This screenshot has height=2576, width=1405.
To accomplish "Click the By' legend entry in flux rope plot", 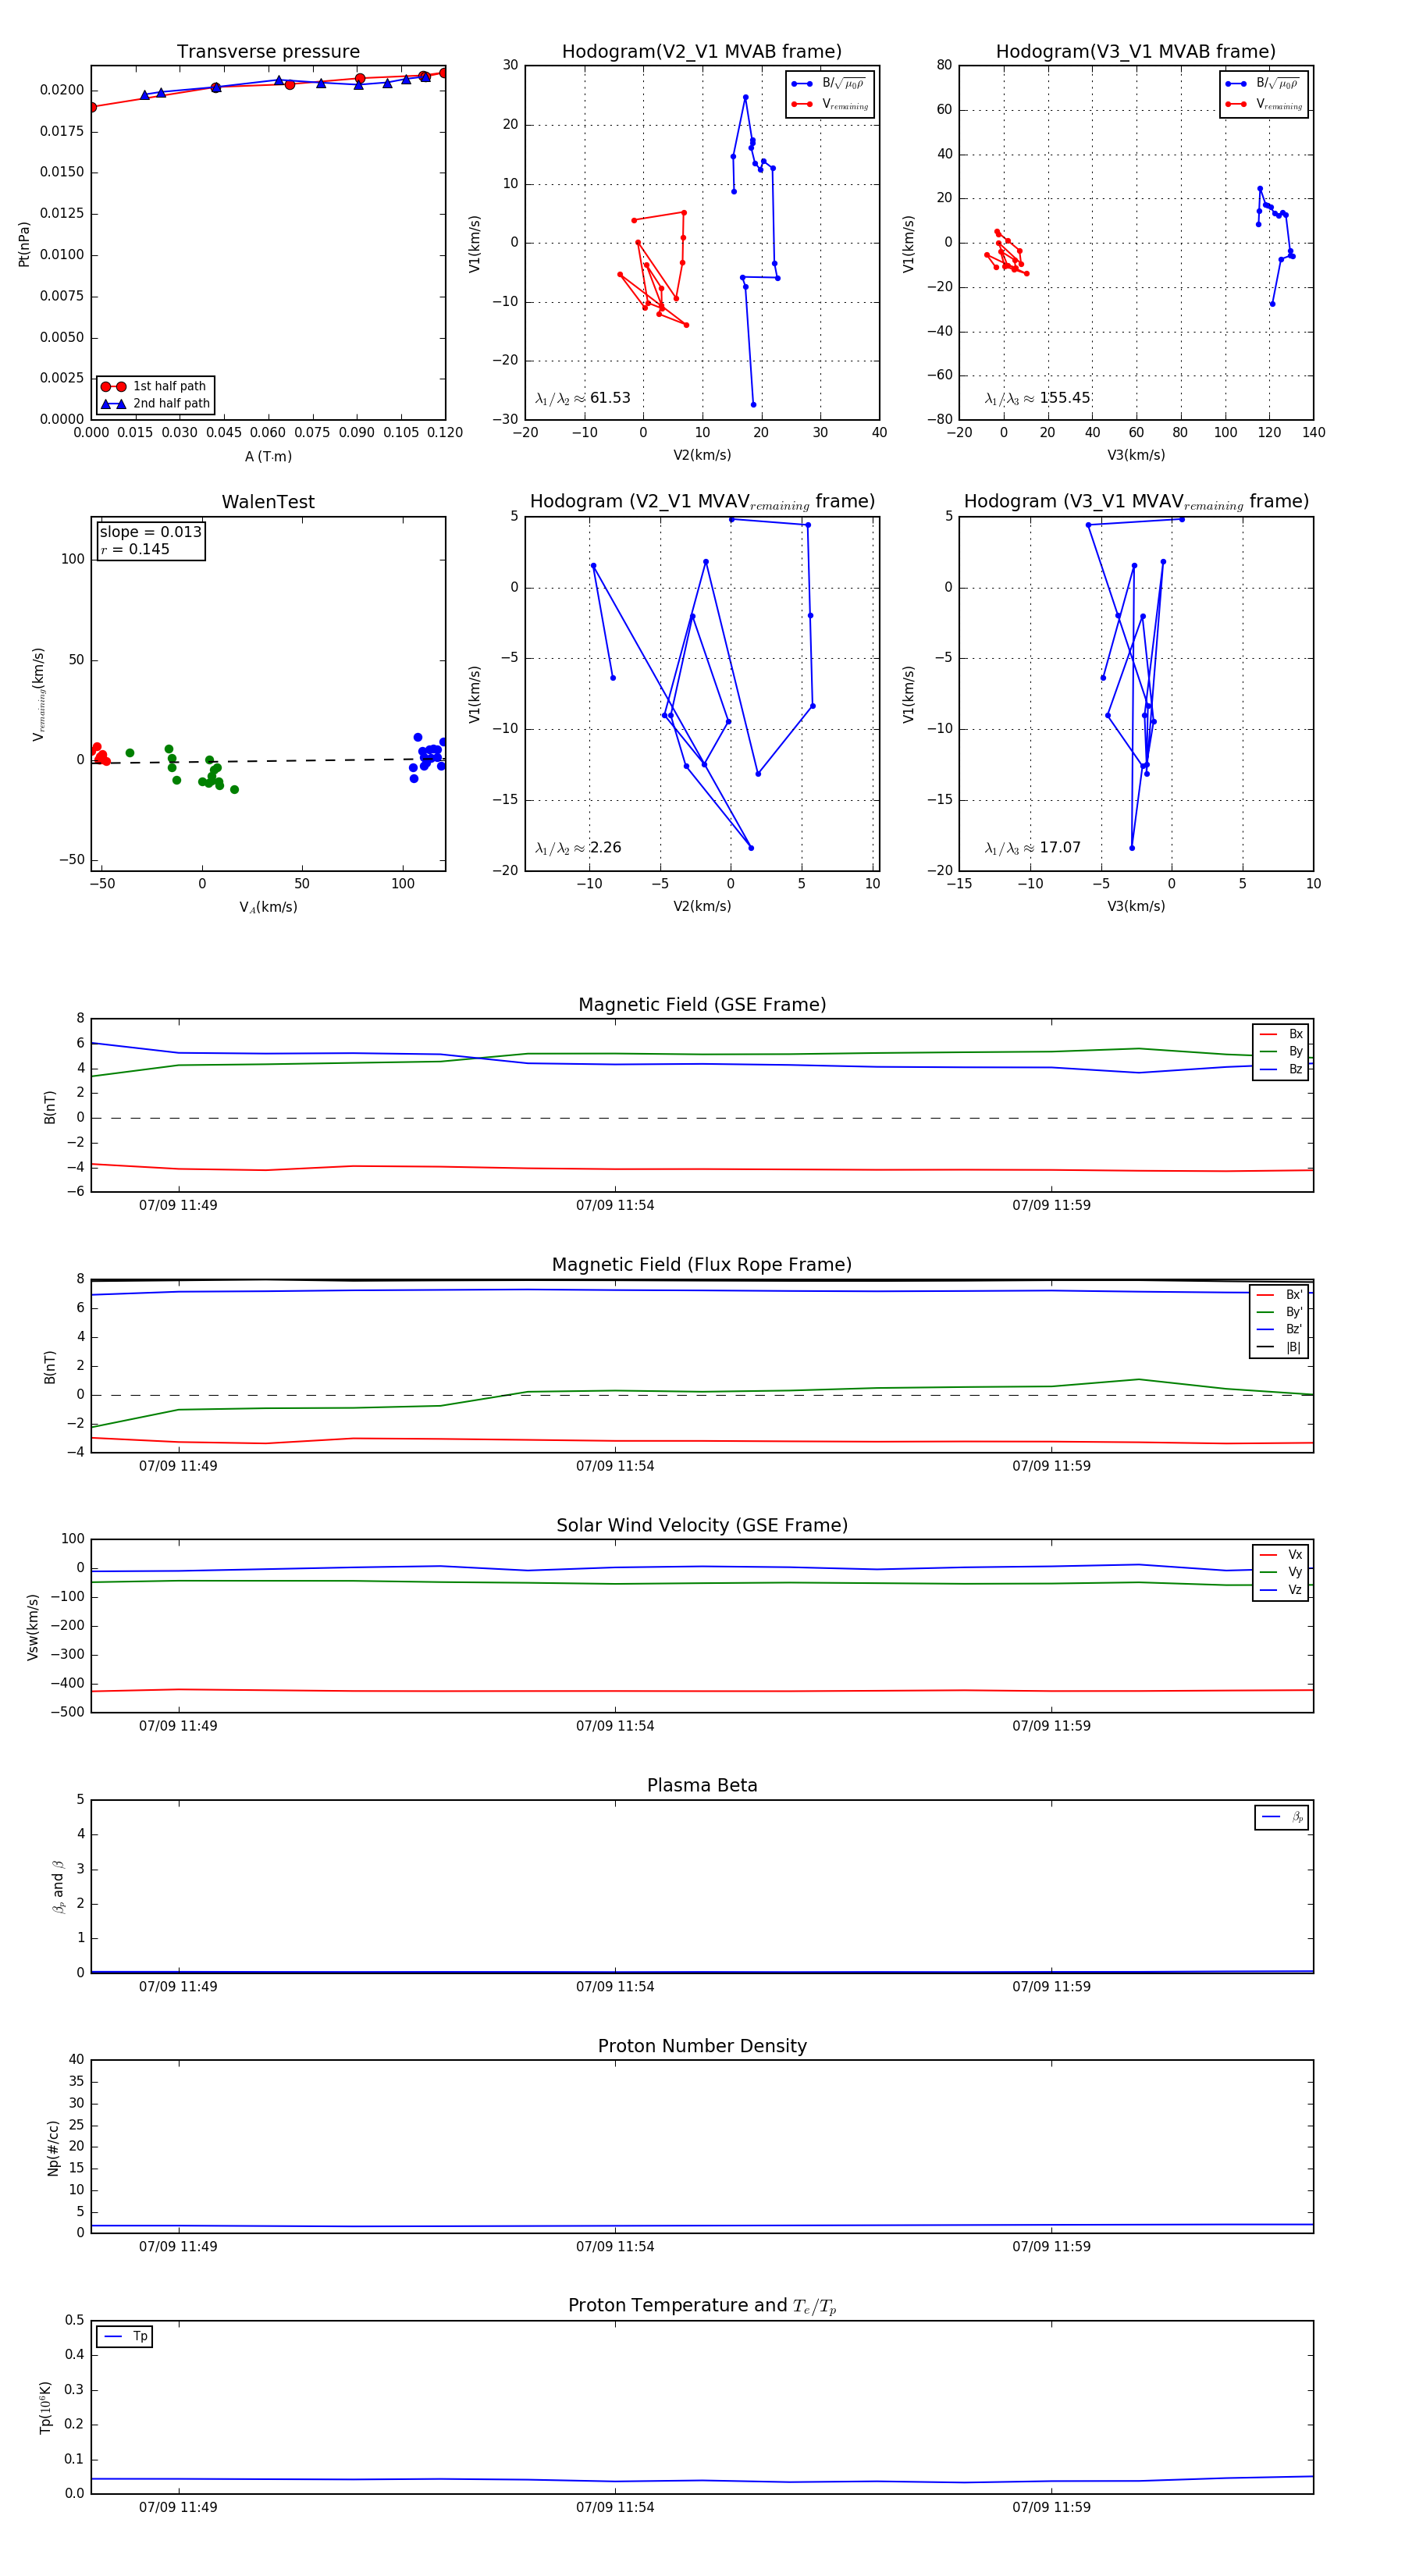I will (x=1280, y=1312).
